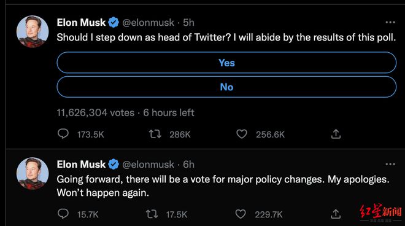Open more options on poll tweet
Screen dimensions: 405x226
(x=390, y=22)
